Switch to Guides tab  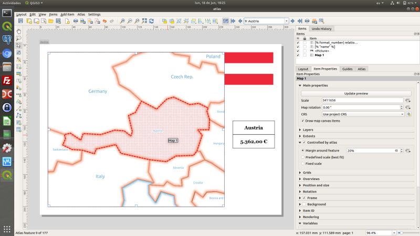pos(348,69)
